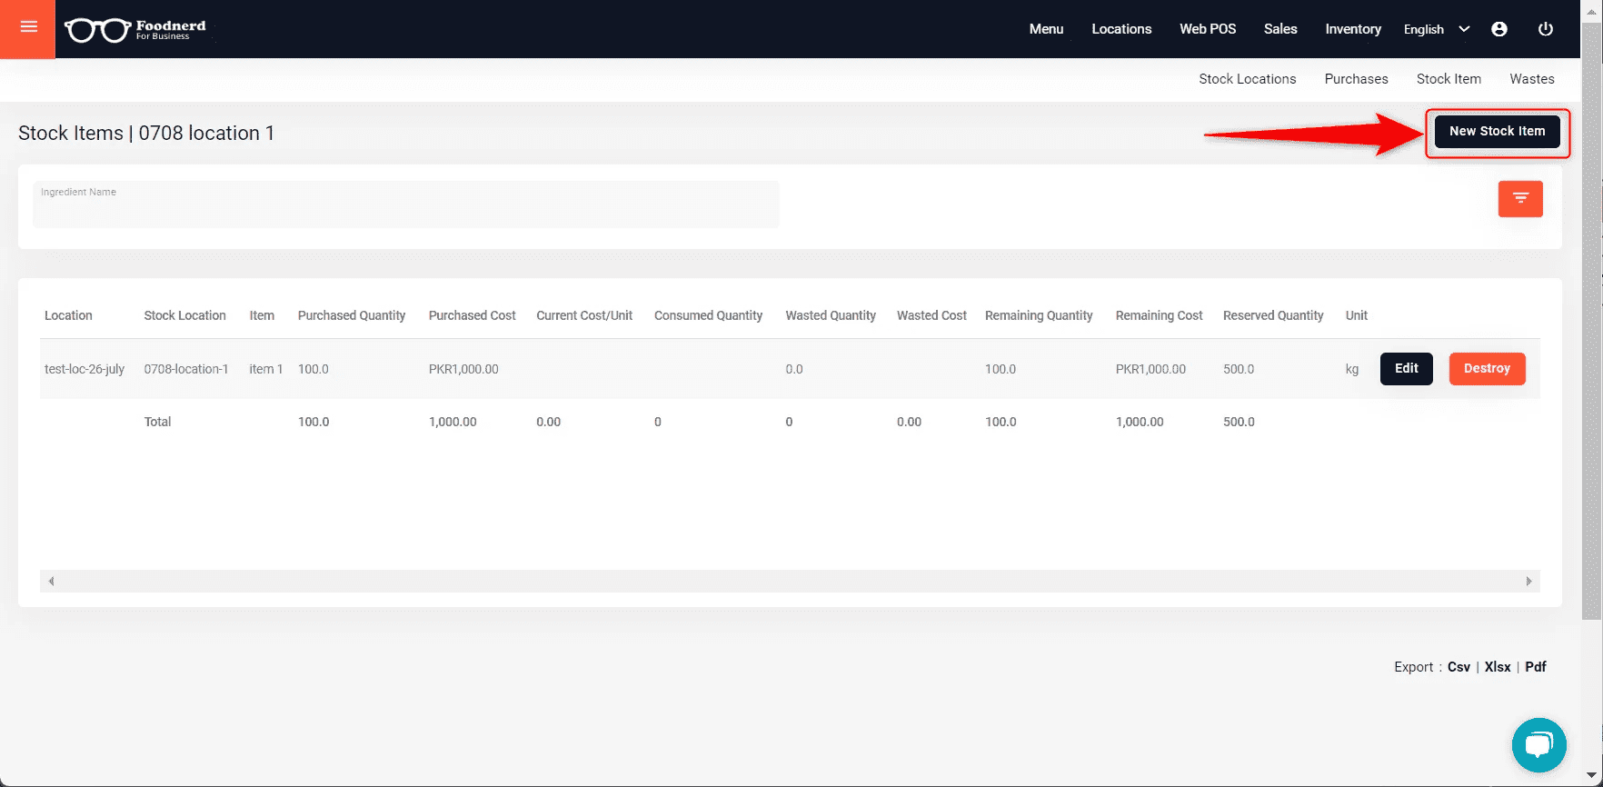Image resolution: width=1603 pixels, height=787 pixels.
Task: Switch to the Stock Item tab
Action: coord(1449,79)
